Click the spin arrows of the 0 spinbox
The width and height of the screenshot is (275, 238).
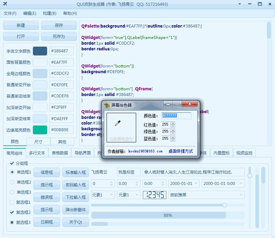pyautogui.click(x=111, y=183)
